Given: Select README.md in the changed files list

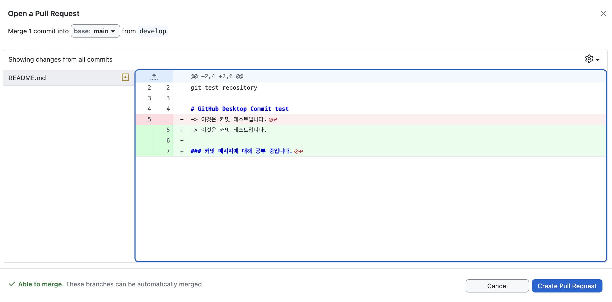Looking at the screenshot, I should [27, 78].
